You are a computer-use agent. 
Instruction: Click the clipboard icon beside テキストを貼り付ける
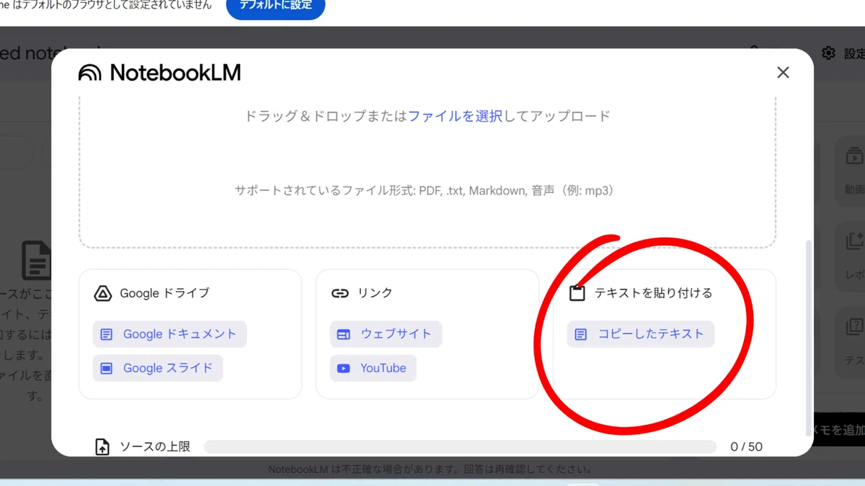pyautogui.click(x=577, y=293)
